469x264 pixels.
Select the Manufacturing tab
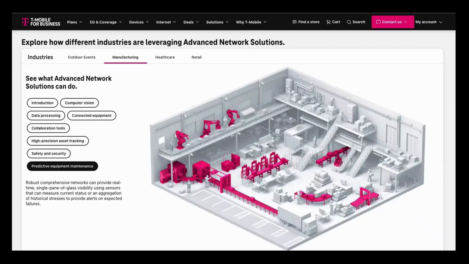(x=125, y=57)
